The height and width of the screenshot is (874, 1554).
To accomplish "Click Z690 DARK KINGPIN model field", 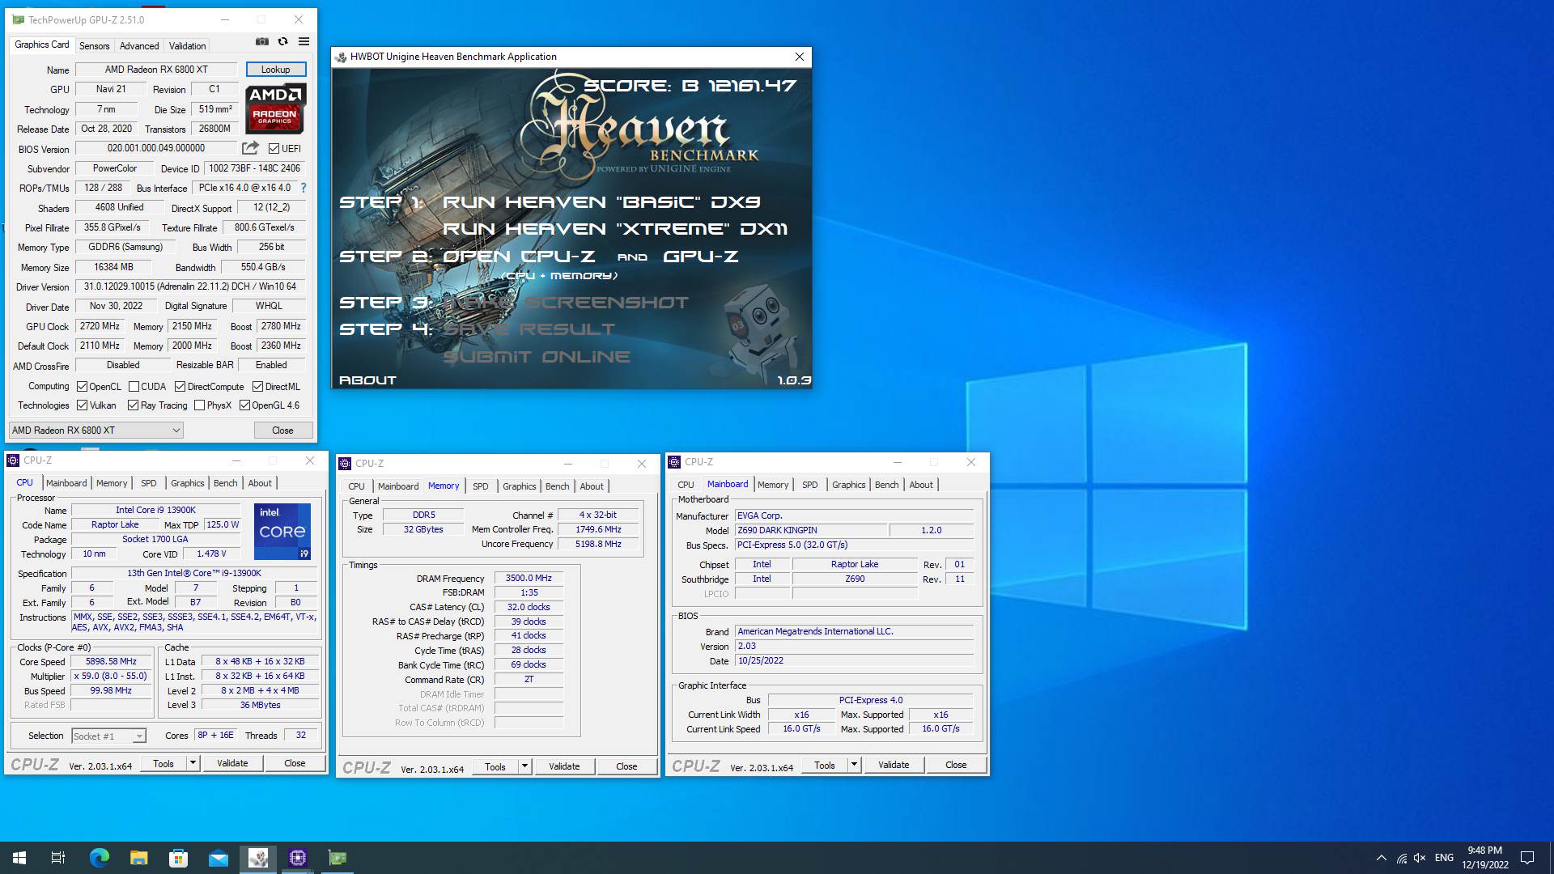I will tap(811, 531).
